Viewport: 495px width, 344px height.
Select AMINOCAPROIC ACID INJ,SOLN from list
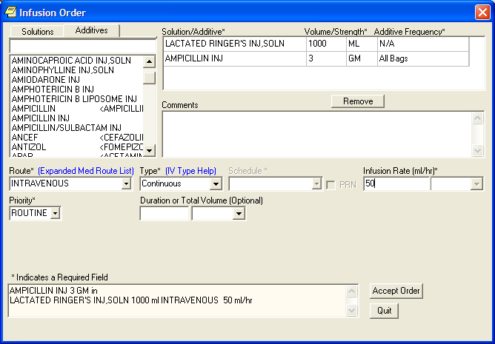click(76, 60)
